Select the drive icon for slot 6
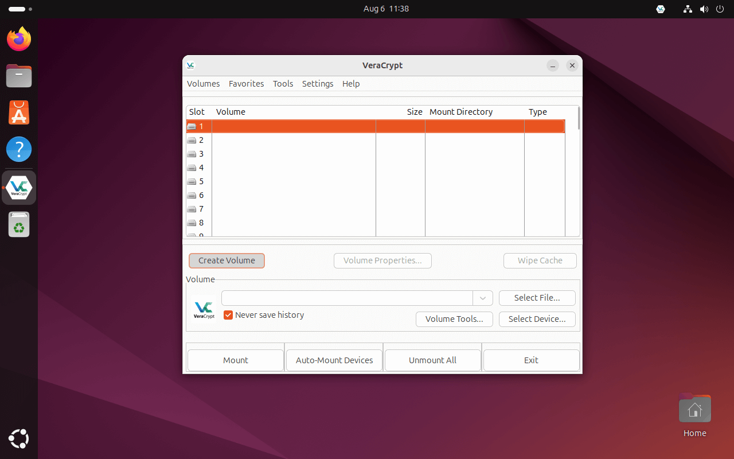Viewport: 734px width, 459px height. pos(192,195)
